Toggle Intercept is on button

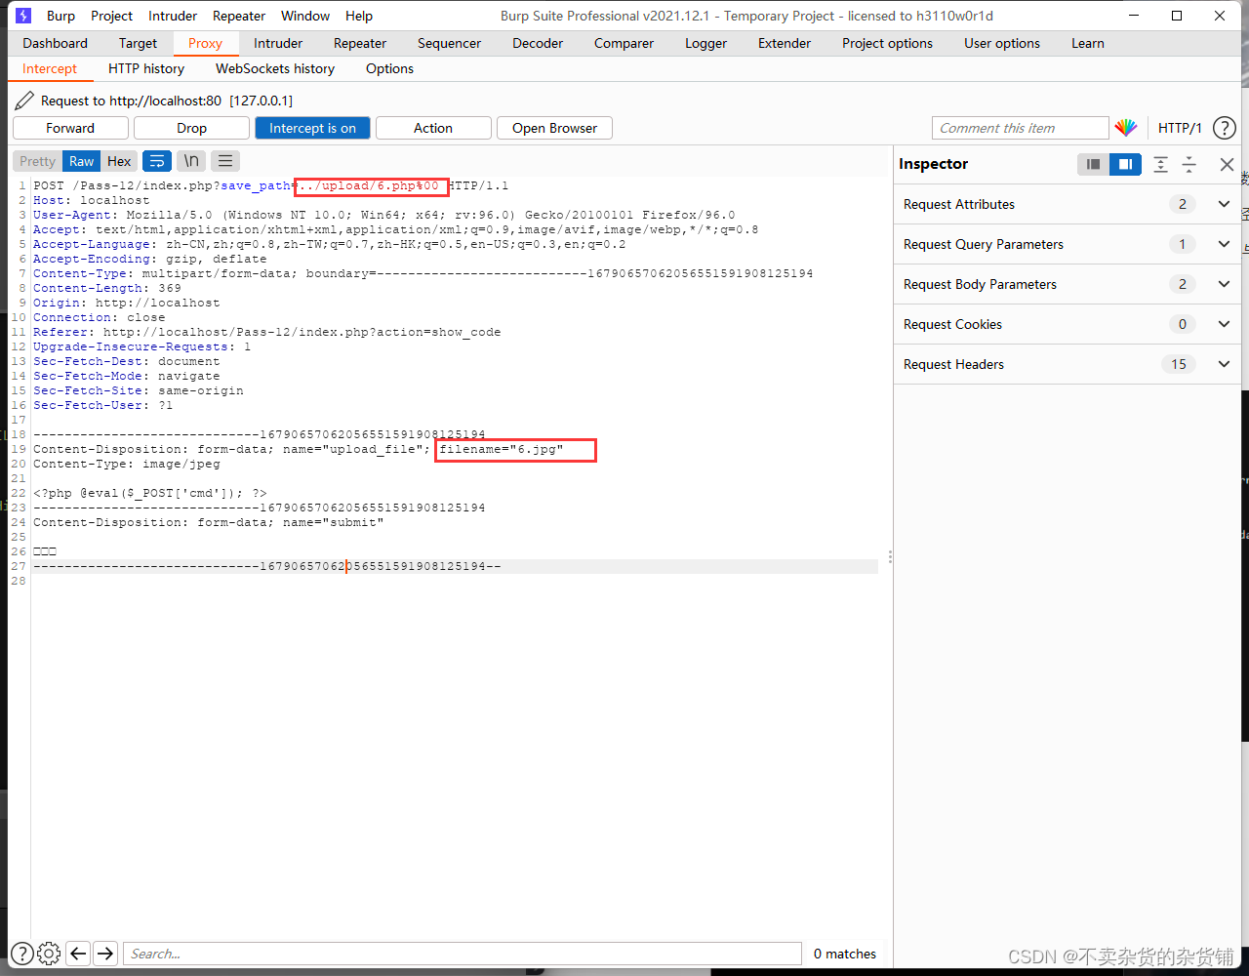(312, 128)
